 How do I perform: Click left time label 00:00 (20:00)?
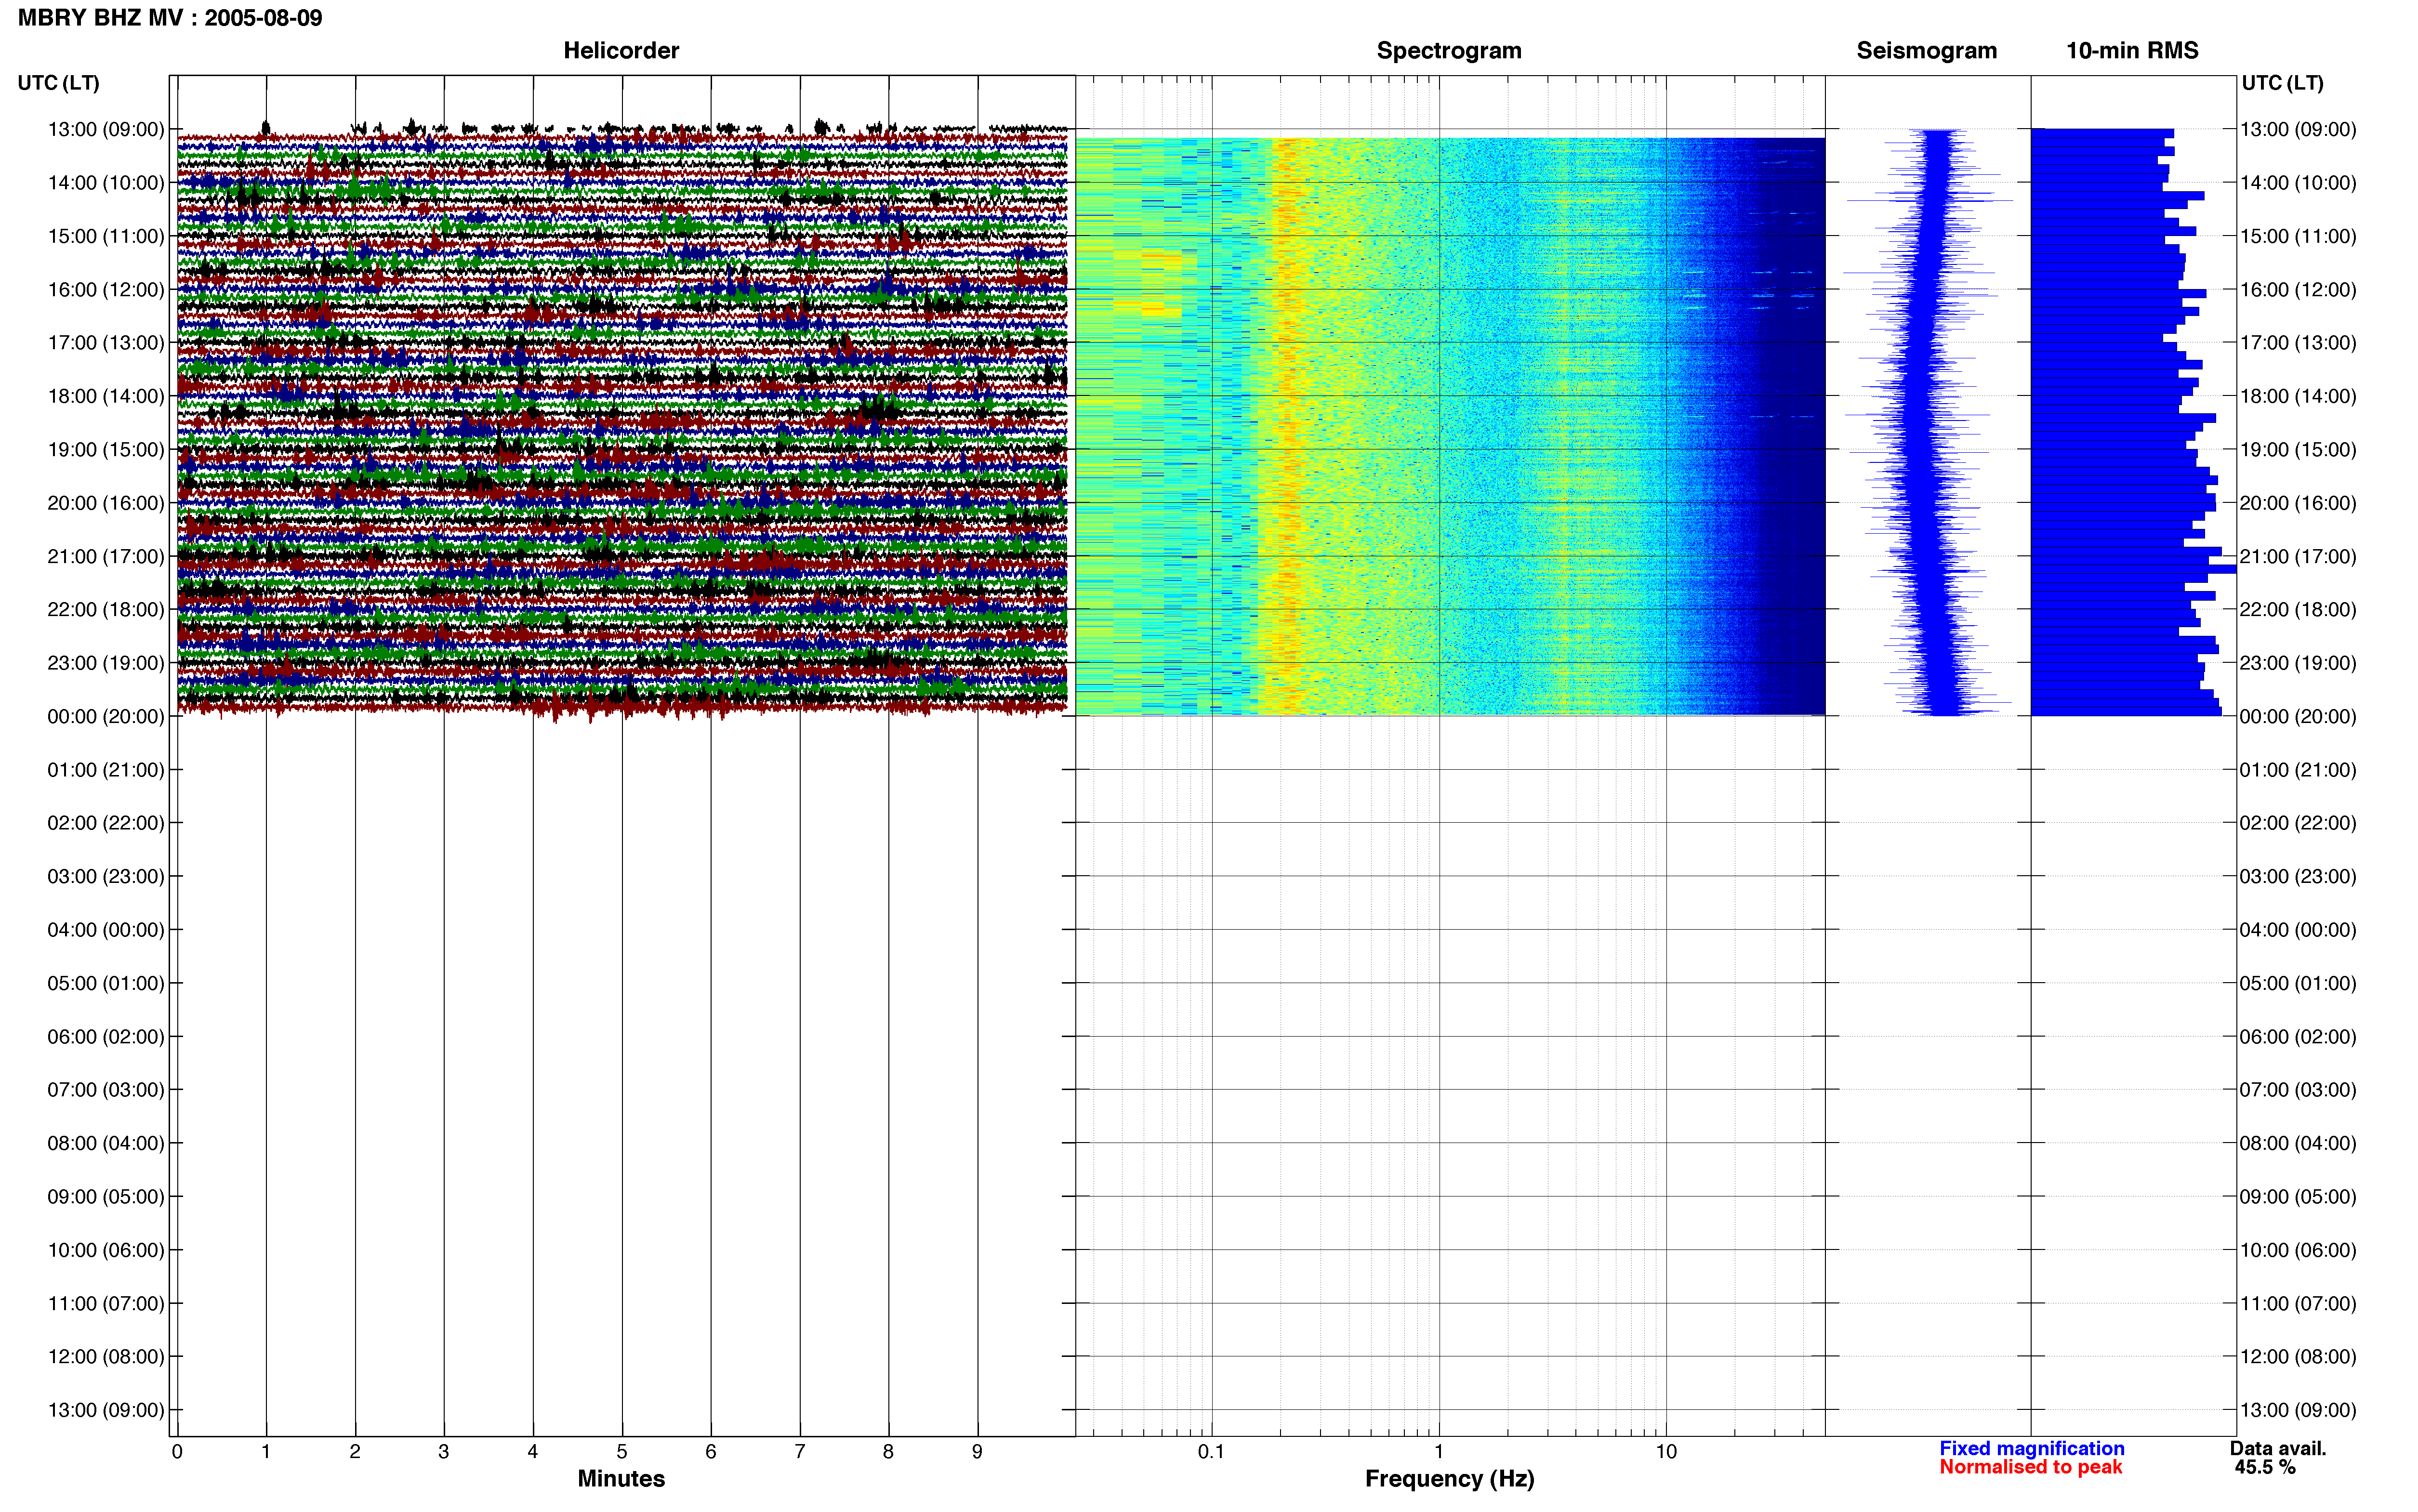point(106,716)
